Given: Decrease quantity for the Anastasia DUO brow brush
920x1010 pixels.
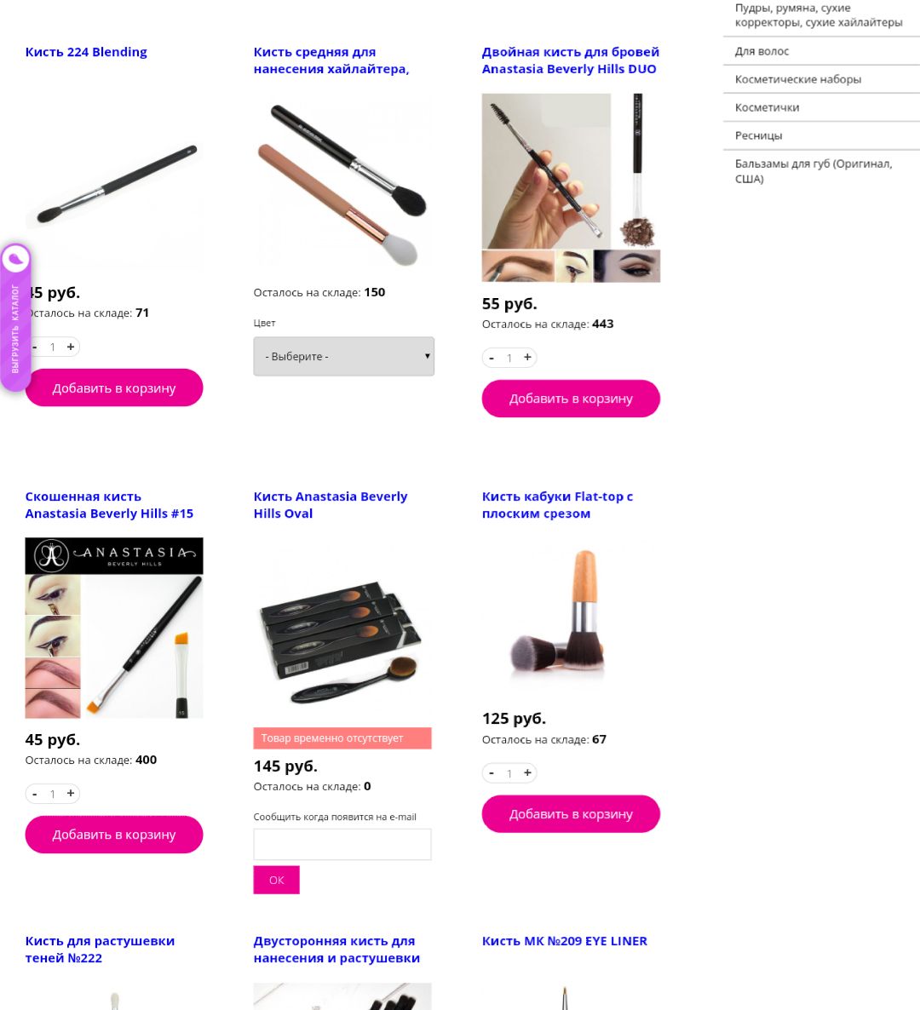Looking at the screenshot, I should [x=492, y=358].
